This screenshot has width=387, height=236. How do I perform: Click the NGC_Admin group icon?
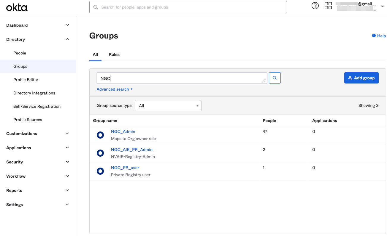(x=100, y=135)
